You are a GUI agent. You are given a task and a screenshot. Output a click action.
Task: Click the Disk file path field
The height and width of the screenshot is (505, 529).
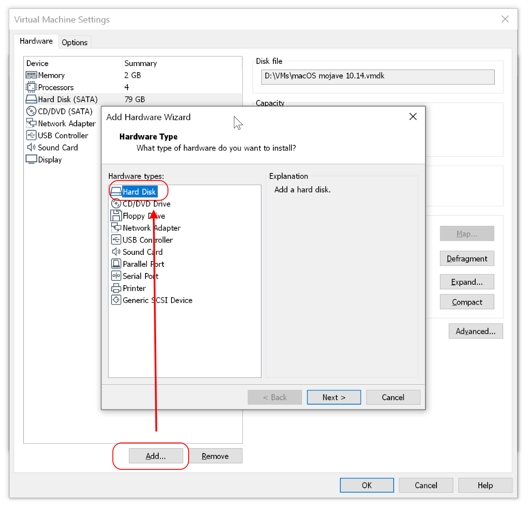pos(378,77)
